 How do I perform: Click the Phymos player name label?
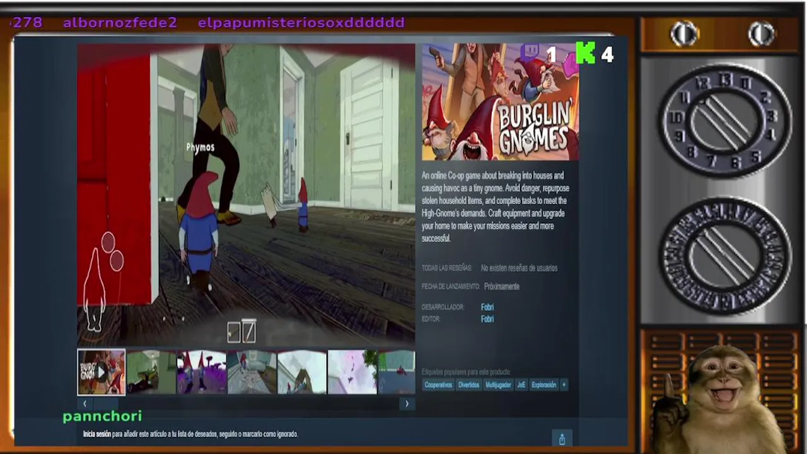click(x=200, y=147)
